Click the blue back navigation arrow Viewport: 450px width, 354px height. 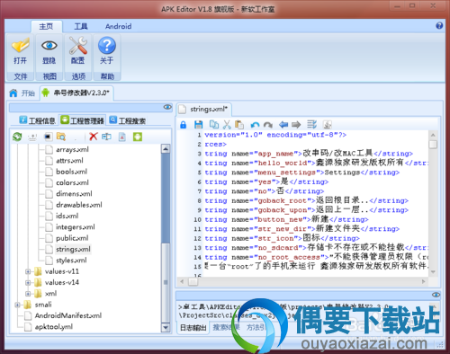point(283,124)
